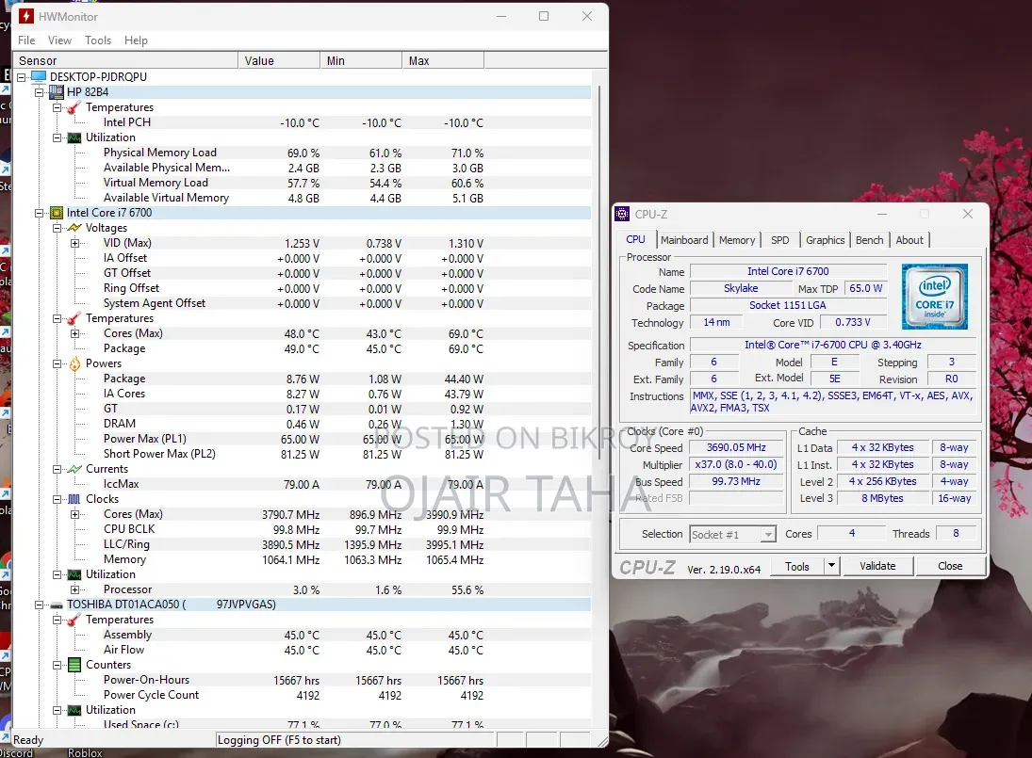Click the Roblox desktop shortcut label
1032x758 pixels.
85,752
